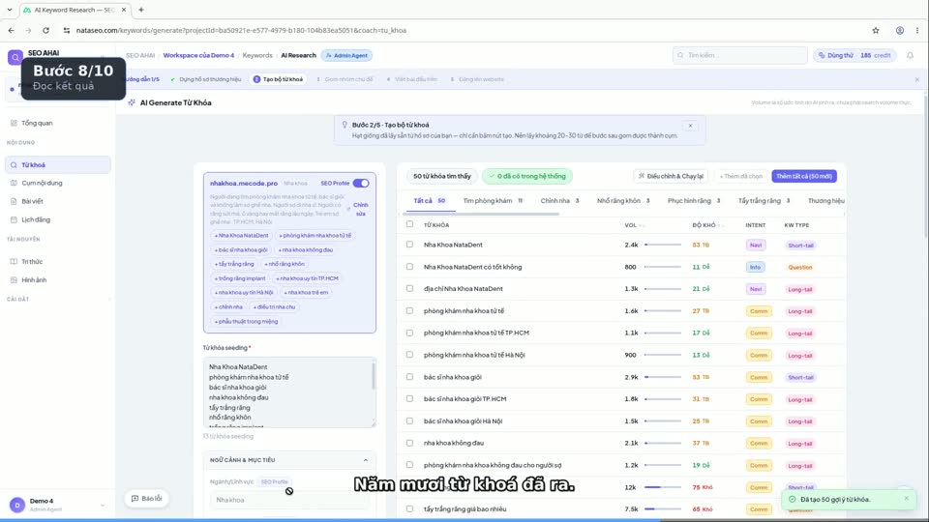
Task: Click the Báo lỗi button
Action: point(146,499)
